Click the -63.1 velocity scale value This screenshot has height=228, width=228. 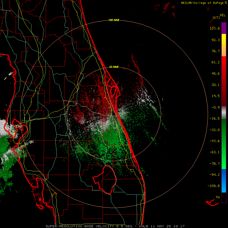coord(215,152)
